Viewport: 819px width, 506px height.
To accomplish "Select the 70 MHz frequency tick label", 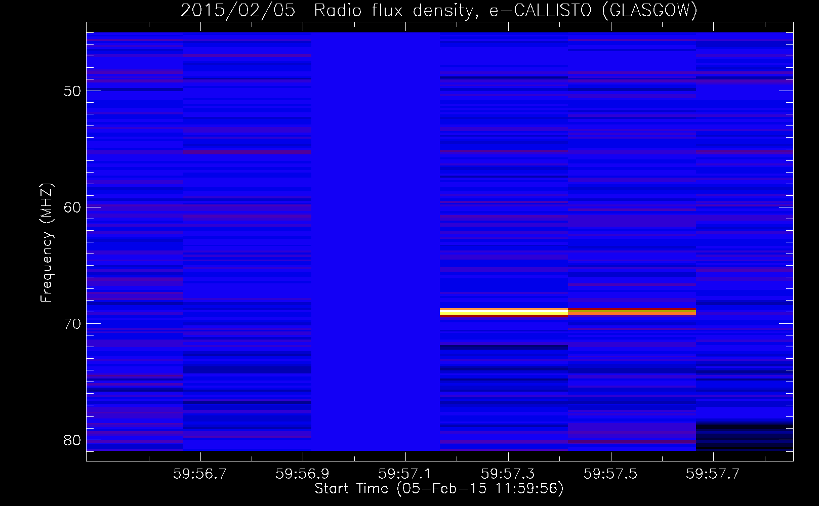I will (72, 324).
